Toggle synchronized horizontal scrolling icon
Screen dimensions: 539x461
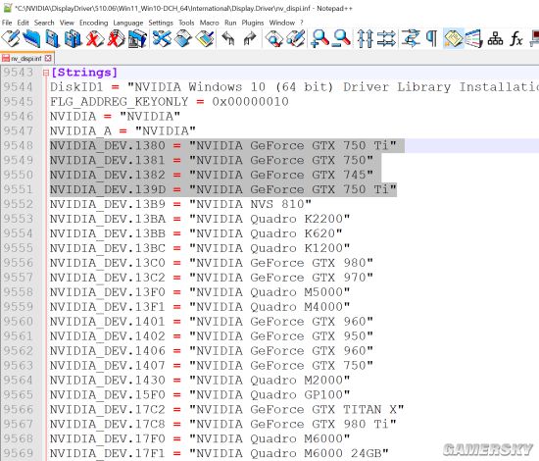coord(386,38)
